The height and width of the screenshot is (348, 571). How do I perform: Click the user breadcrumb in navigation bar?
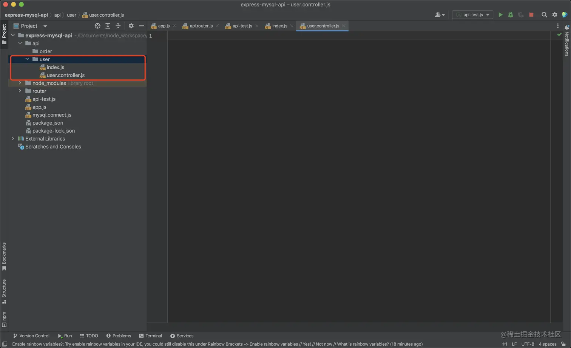tap(71, 15)
